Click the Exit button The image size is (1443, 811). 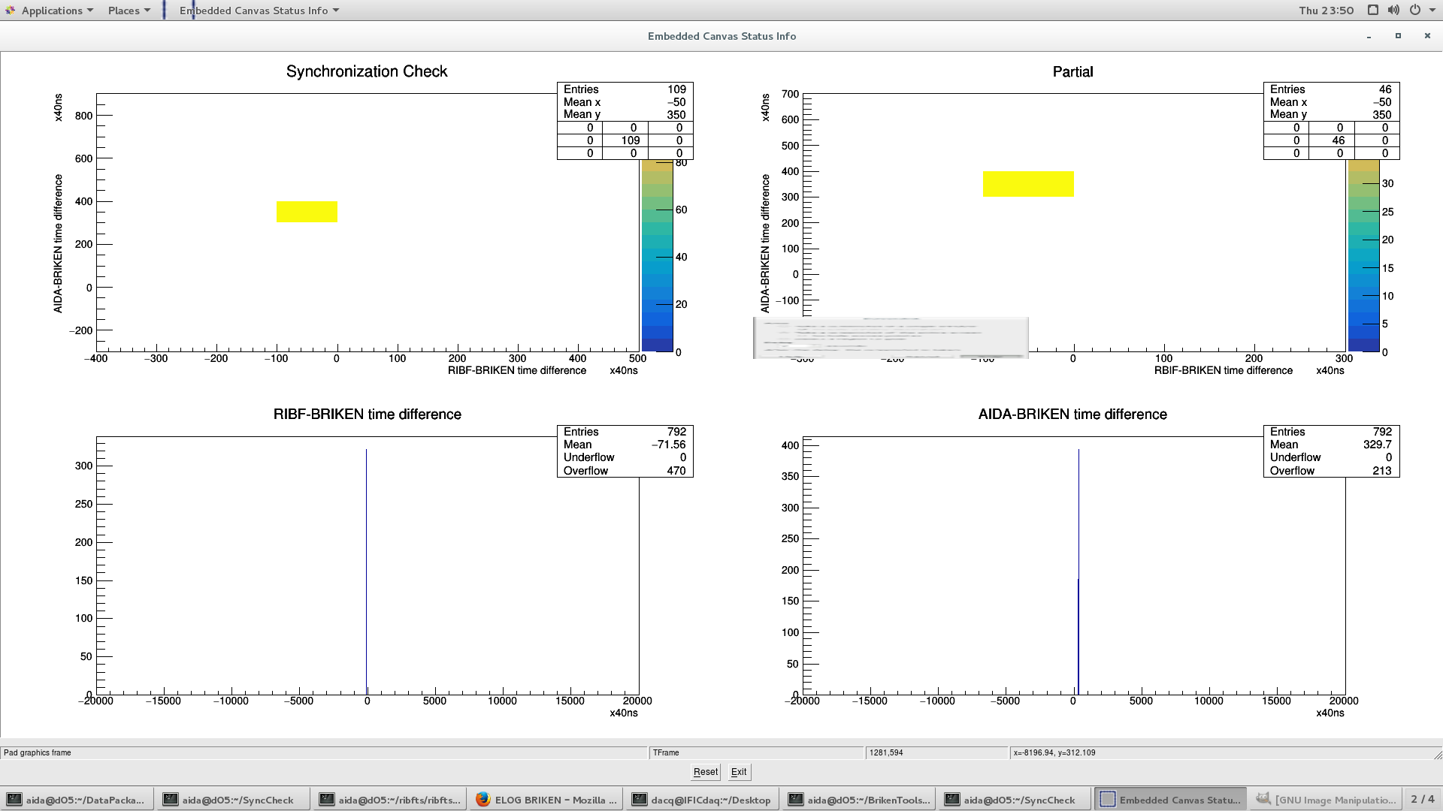[739, 772]
